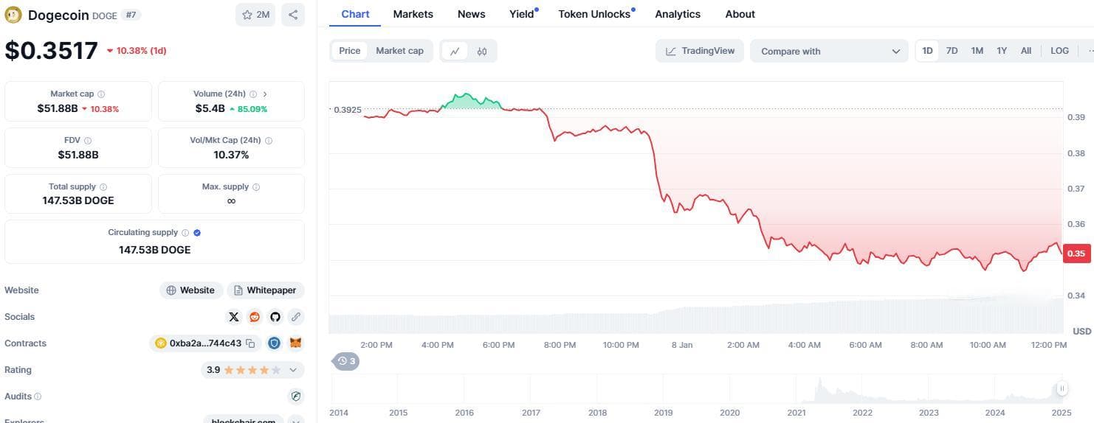The width and height of the screenshot is (1094, 423).
Task: Open the TradingView chart button
Action: [700, 51]
